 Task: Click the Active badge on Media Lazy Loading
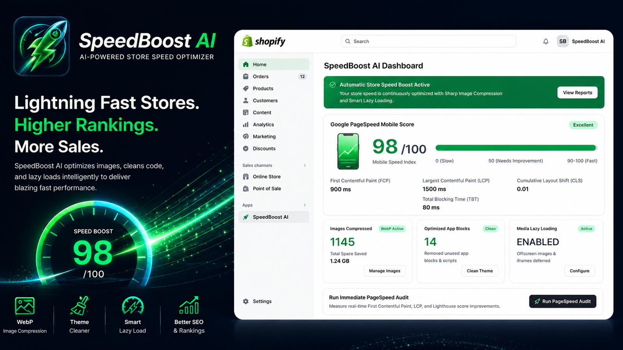pyautogui.click(x=586, y=229)
